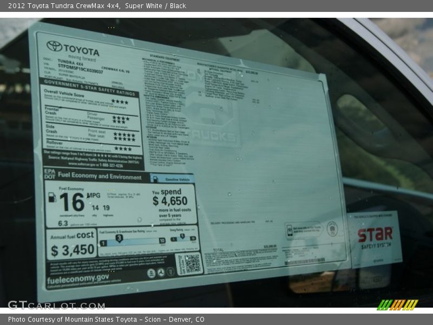This screenshot has width=433, height=325.
Task: Click the 'Overall Vehicle Score' label
Action: coord(64,93)
